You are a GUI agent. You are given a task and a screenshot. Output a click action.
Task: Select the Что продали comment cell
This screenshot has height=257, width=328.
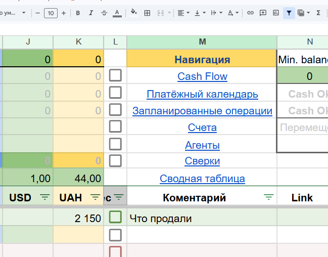click(202, 217)
